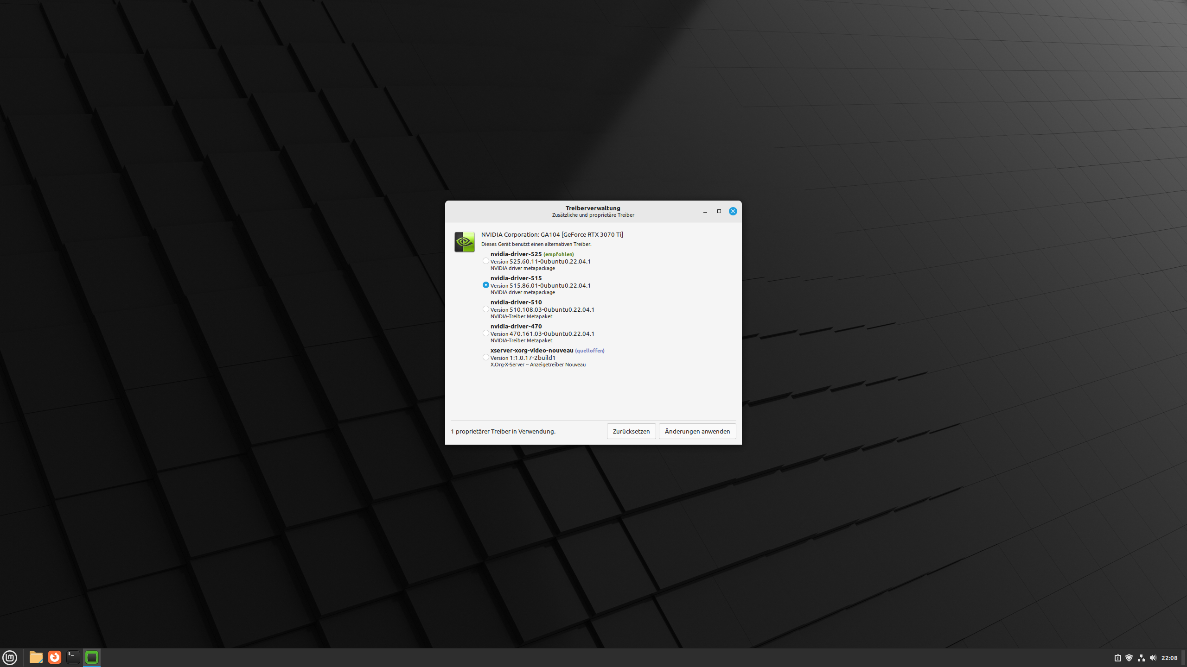Pick the nvidia-driver-470 driver

coord(485,333)
